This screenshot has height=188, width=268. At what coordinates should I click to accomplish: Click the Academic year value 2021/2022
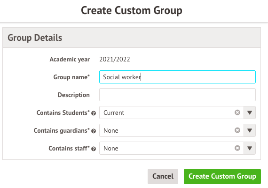(x=115, y=60)
